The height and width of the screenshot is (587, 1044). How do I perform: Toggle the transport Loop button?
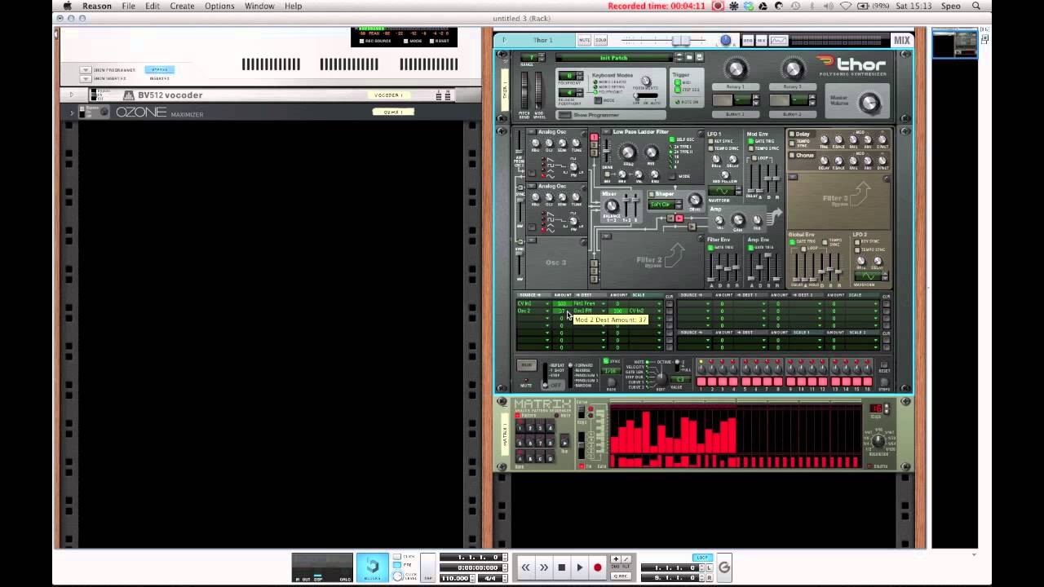pos(701,558)
